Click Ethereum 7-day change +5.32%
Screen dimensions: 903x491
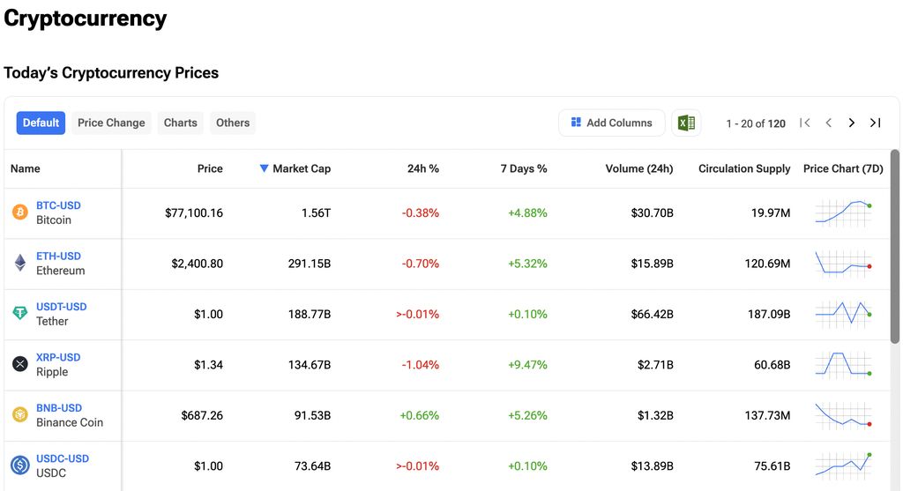[x=527, y=264]
